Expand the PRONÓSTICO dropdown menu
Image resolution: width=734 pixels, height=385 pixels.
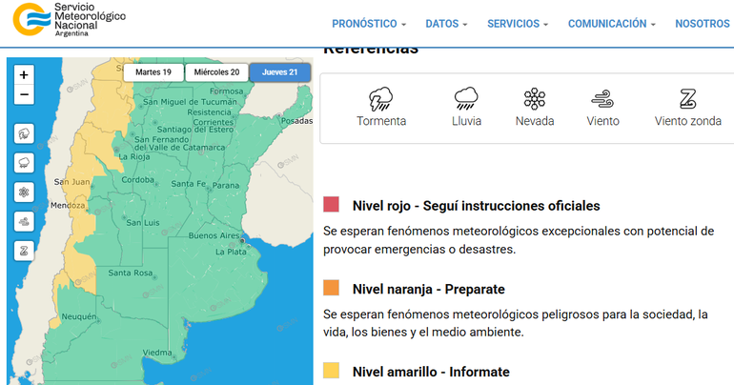[369, 24]
